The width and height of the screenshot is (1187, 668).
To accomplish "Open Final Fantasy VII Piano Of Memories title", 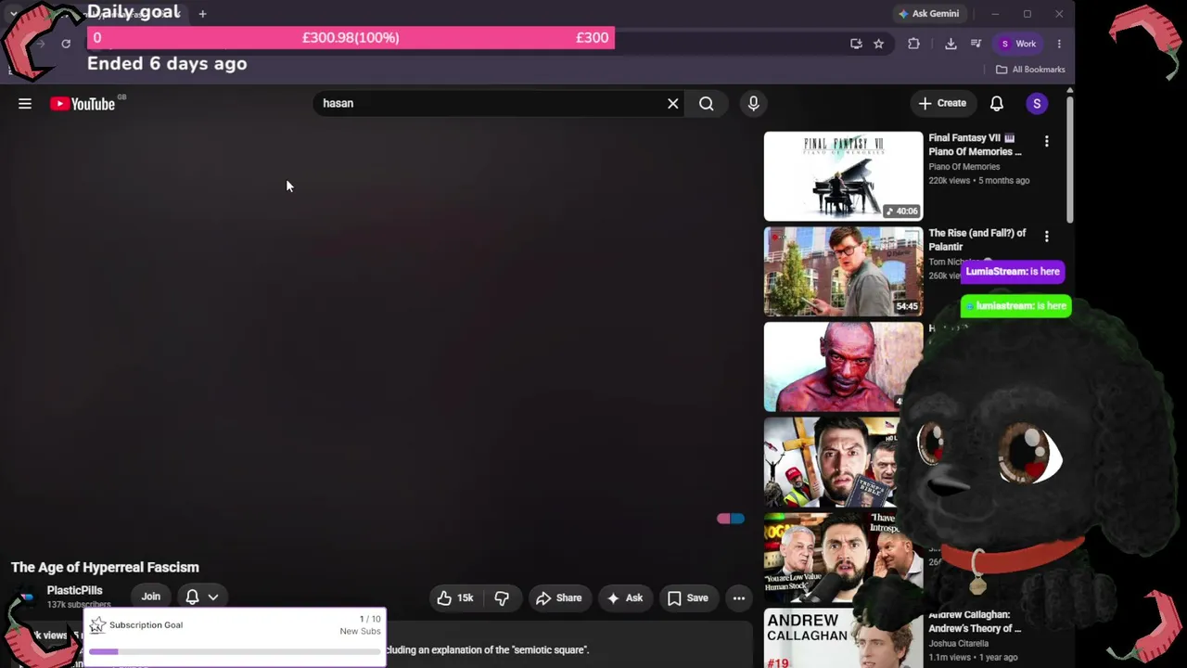I will coord(975,145).
